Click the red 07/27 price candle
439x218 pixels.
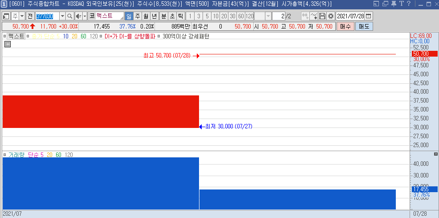(101, 111)
